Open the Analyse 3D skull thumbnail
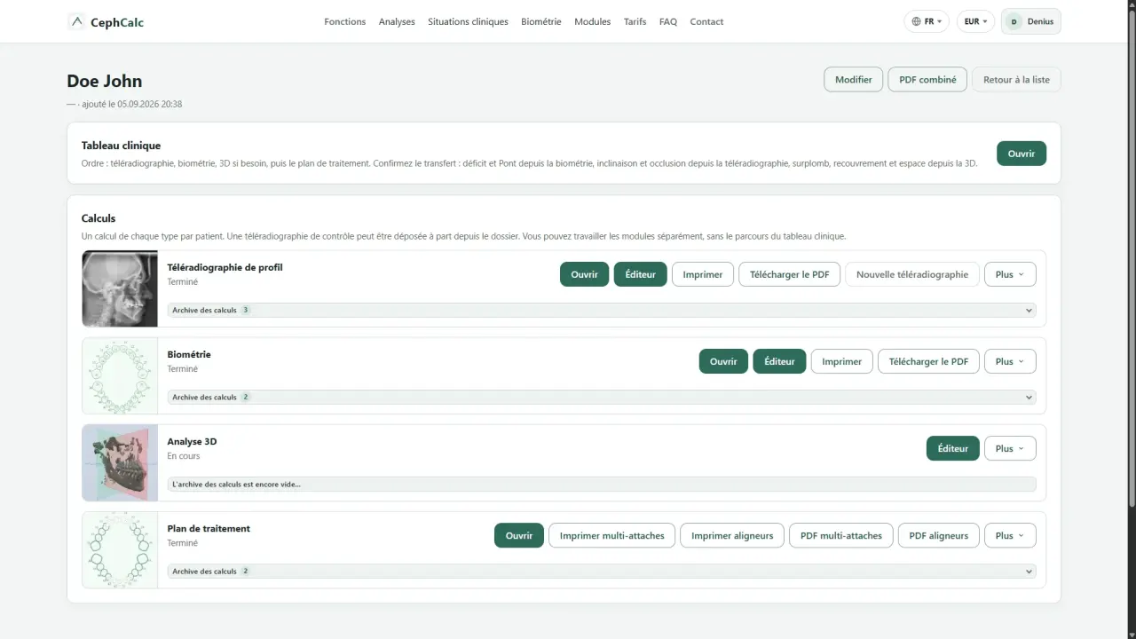 pos(120,462)
